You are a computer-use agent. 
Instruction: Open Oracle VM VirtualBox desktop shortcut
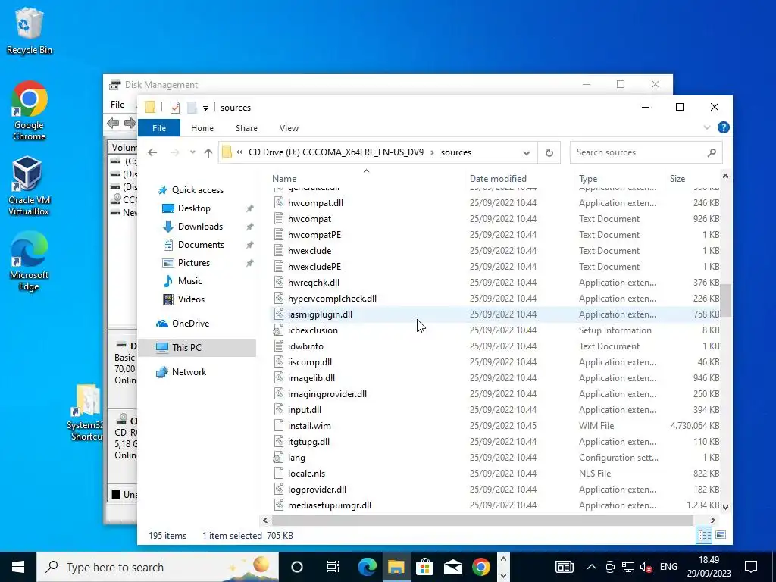tap(29, 186)
